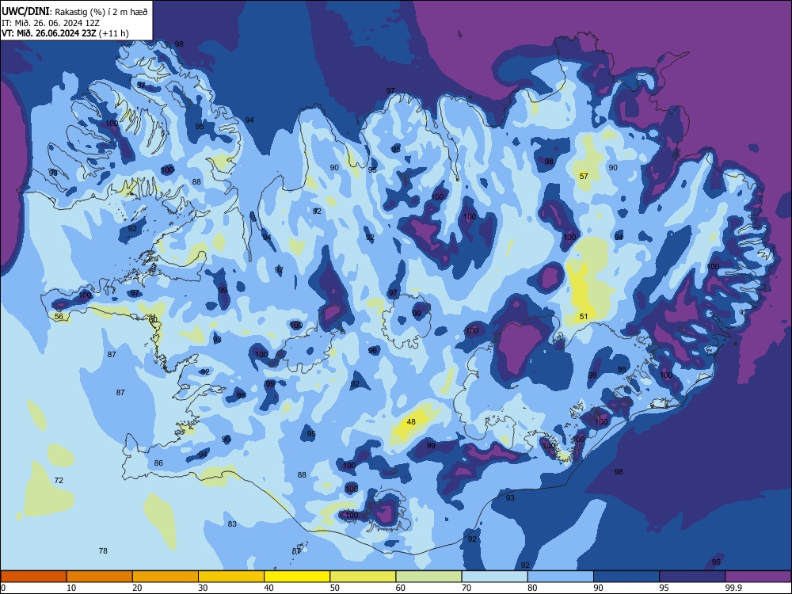The image size is (792, 594).
Task: Click the legend tick label 70
Action: (466, 588)
